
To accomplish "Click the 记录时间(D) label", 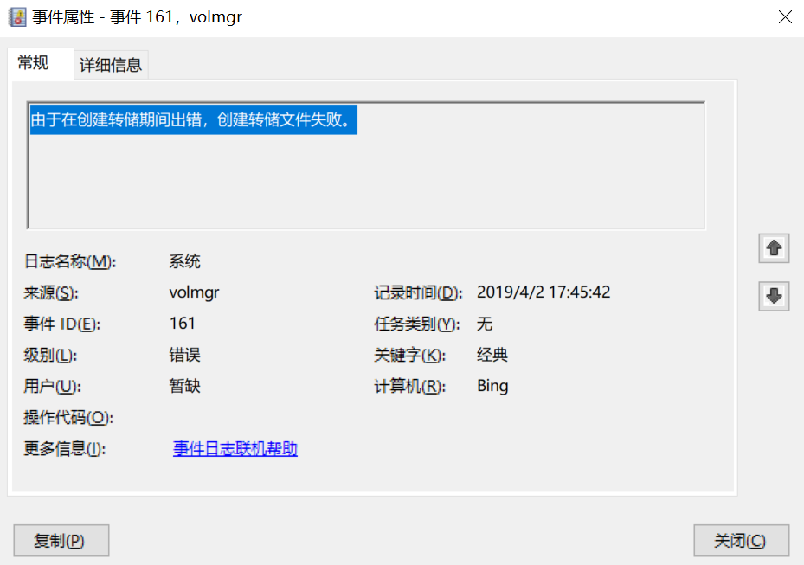I will click(418, 292).
